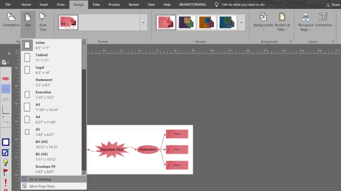This screenshot has height=191, width=341.
Task: Select Envelope #9 page size
Action: coord(51,169)
